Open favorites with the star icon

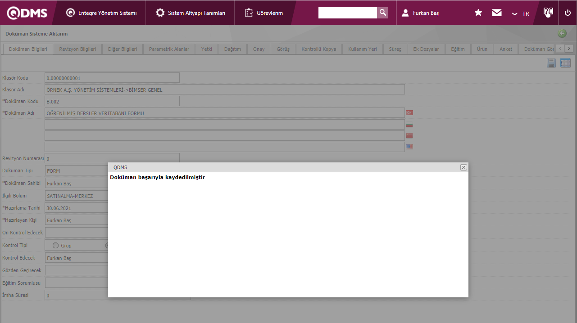pos(478,13)
